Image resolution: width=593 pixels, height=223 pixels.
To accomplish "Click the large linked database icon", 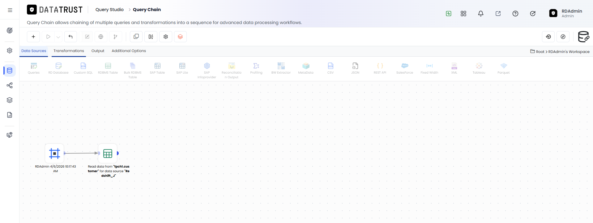I will [583, 37].
